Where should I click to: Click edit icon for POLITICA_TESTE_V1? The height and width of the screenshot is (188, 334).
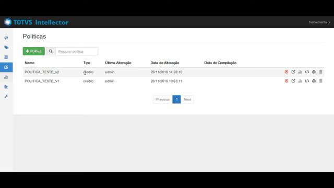tap(293, 81)
